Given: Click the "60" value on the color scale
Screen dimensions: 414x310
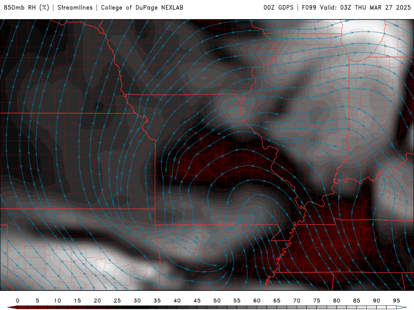Looking at the screenshot, I should coord(257,301).
